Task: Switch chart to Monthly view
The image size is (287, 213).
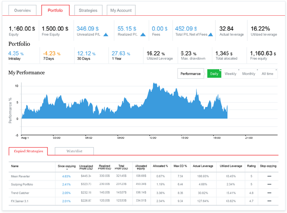Action: pos(248,74)
